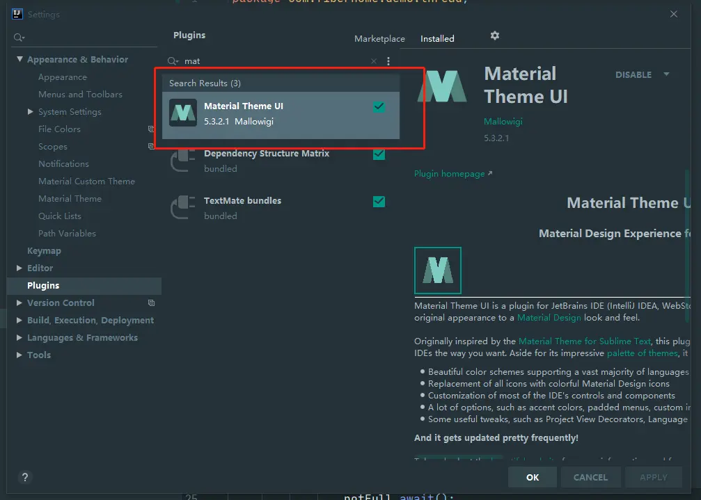The height and width of the screenshot is (500, 701).
Task: Open the File Colors settings page
Action: pyautogui.click(x=59, y=129)
